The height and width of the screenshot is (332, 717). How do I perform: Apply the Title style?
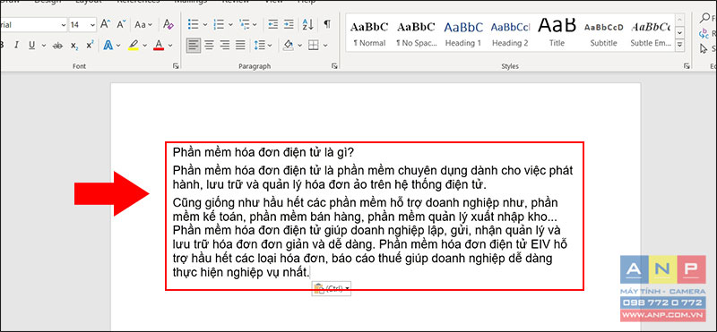pos(557,33)
